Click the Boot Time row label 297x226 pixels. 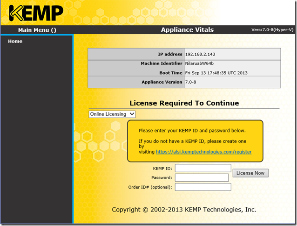point(171,73)
